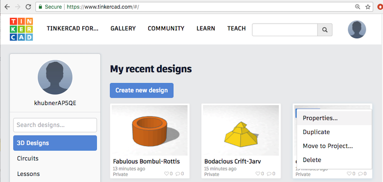The height and width of the screenshot is (182, 383).
Task: Select Delete from context menu
Action: (334, 160)
